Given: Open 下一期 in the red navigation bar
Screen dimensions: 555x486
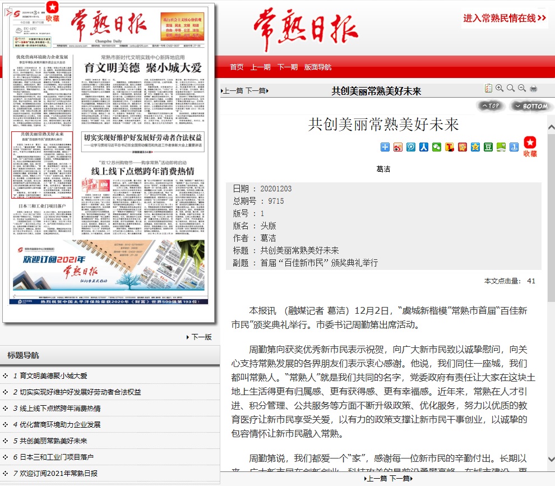Looking at the screenshot, I should [x=288, y=67].
